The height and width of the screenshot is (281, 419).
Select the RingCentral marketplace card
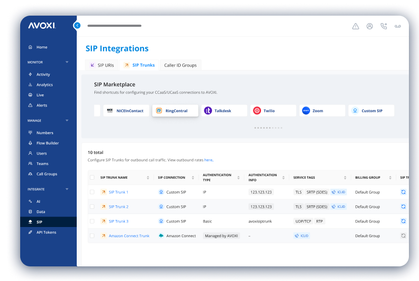[x=175, y=110]
